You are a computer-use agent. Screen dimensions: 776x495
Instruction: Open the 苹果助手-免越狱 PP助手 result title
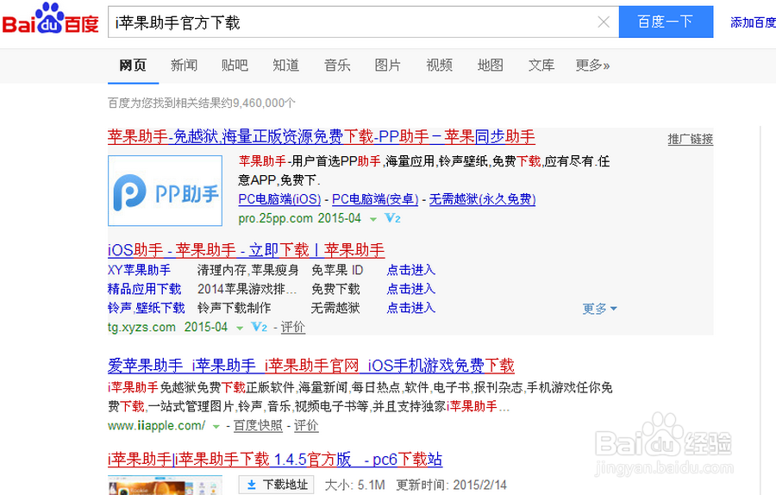[x=322, y=136]
